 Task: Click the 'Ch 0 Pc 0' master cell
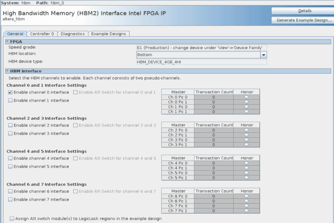coord(178,97)
